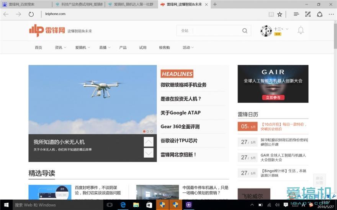Reload the page with refresh icon

(31, 14)
